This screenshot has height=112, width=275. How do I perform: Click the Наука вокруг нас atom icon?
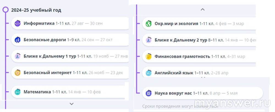[148, 93]
